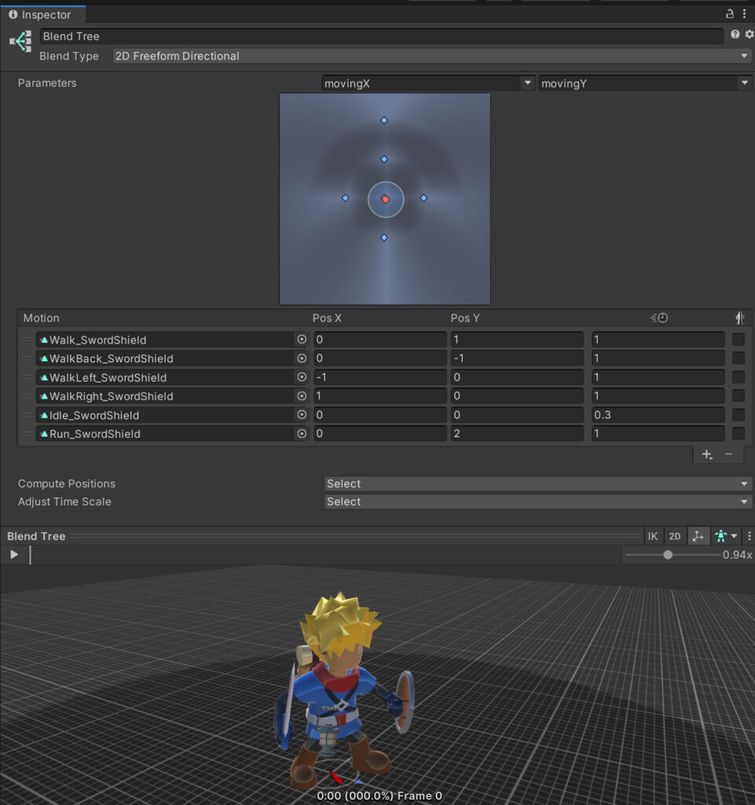Click the leftmost blue diamond in blend graph
The height and width of the screenshot is (805, 755).
(x=345, y=198)
